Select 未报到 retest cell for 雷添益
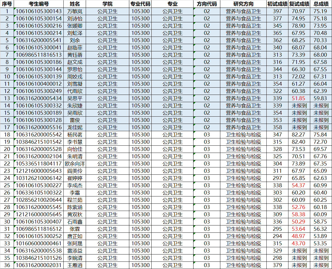The image size is (332, 269). click(299, 251)
